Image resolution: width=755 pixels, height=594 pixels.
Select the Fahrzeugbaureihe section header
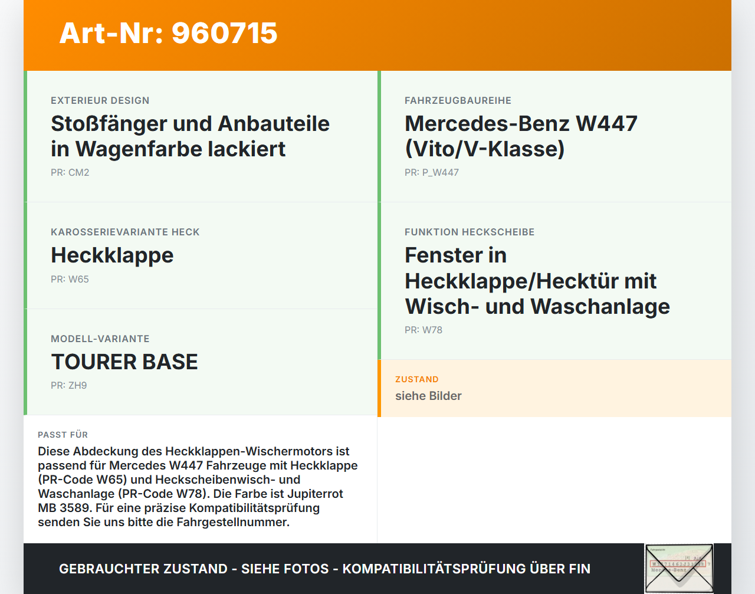458,100
